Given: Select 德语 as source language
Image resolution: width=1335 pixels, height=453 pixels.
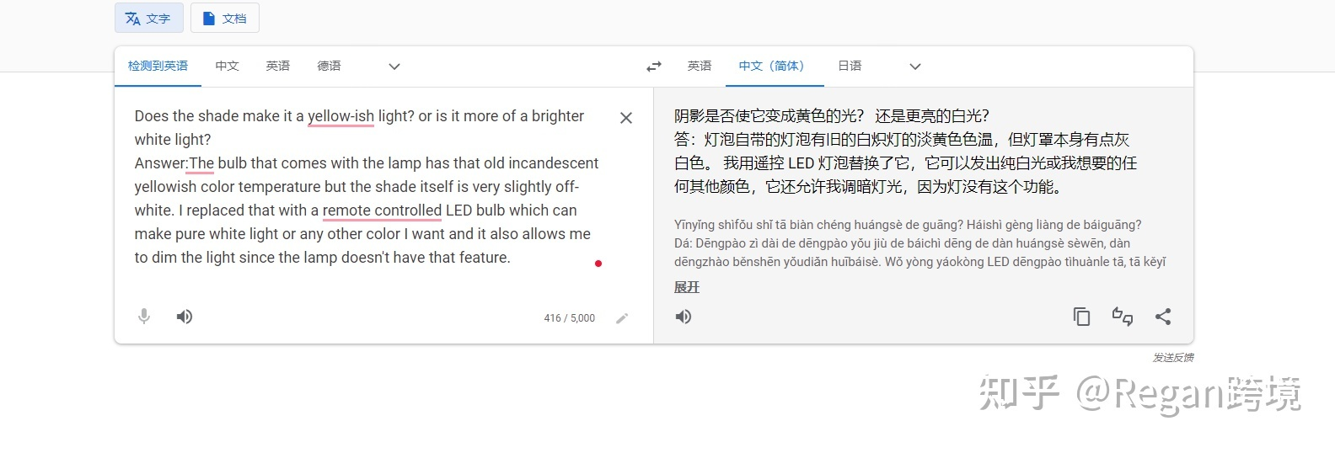Looking at the screenshot, I should [x=329, y=67].
